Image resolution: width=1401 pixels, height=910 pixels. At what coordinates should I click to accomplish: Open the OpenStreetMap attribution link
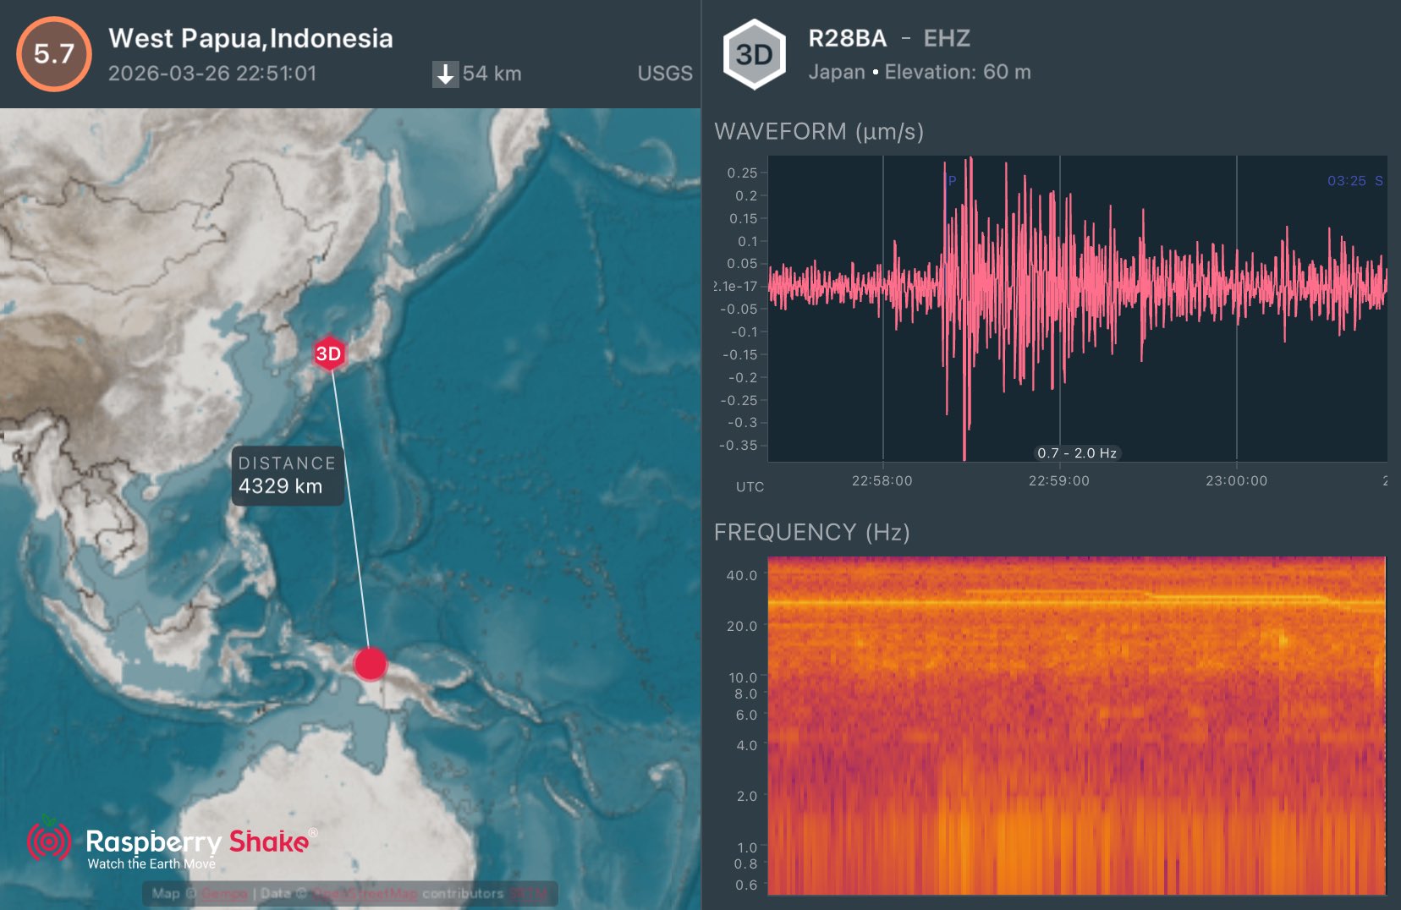[365, 894]
